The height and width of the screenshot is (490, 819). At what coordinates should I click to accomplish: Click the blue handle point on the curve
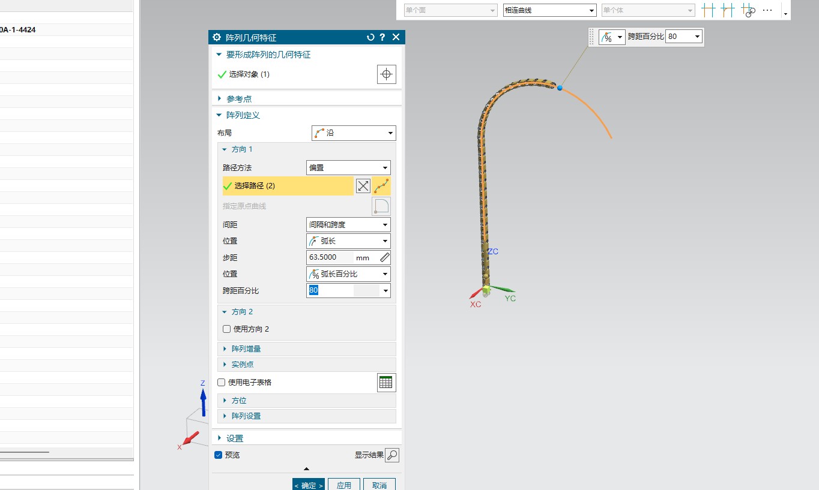[x=560, y=88]
